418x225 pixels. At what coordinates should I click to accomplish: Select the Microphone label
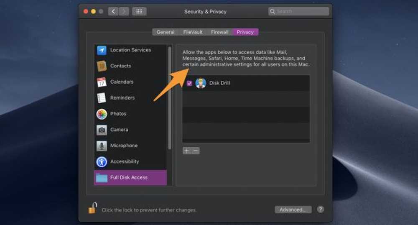(124, 146)
